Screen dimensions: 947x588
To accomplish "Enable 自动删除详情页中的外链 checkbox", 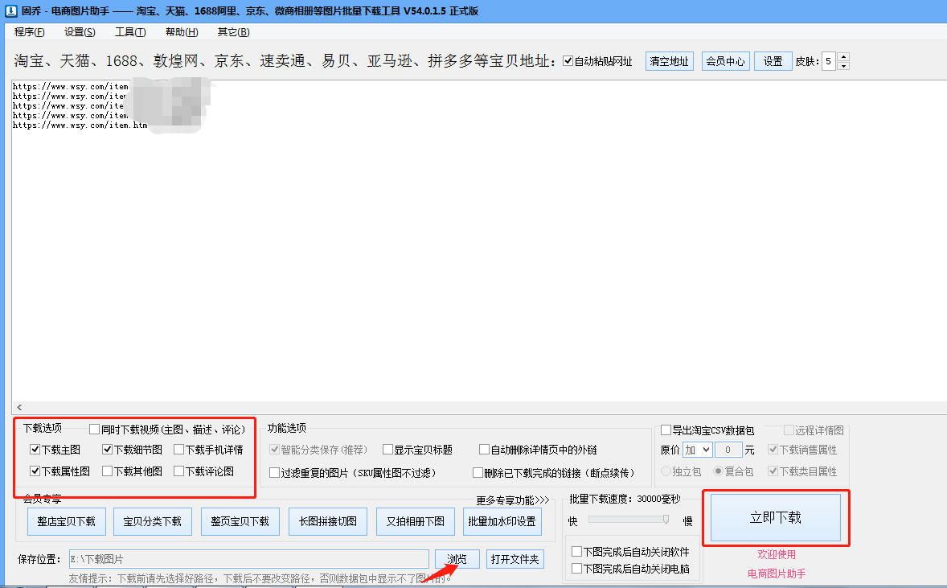I will pos(484,450).
